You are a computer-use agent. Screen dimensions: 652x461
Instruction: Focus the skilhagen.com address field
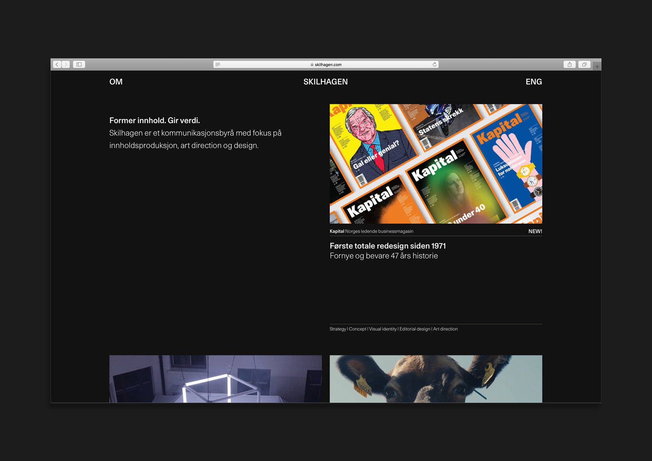[326, 64]
